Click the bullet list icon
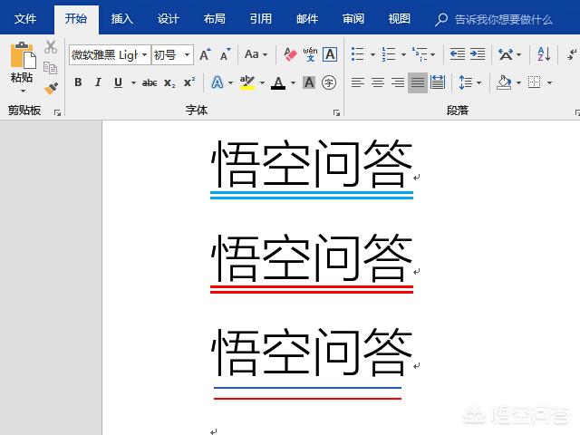The height and width of the screenshot is (435, 580). coord(357,54)
